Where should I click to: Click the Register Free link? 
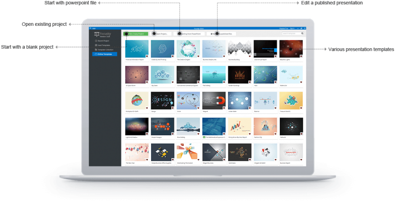(x=284, y=28)
